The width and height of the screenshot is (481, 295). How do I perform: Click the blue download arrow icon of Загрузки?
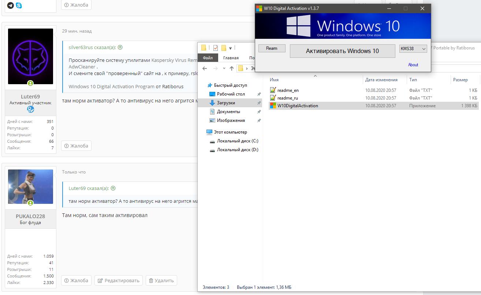coord(212,103)
